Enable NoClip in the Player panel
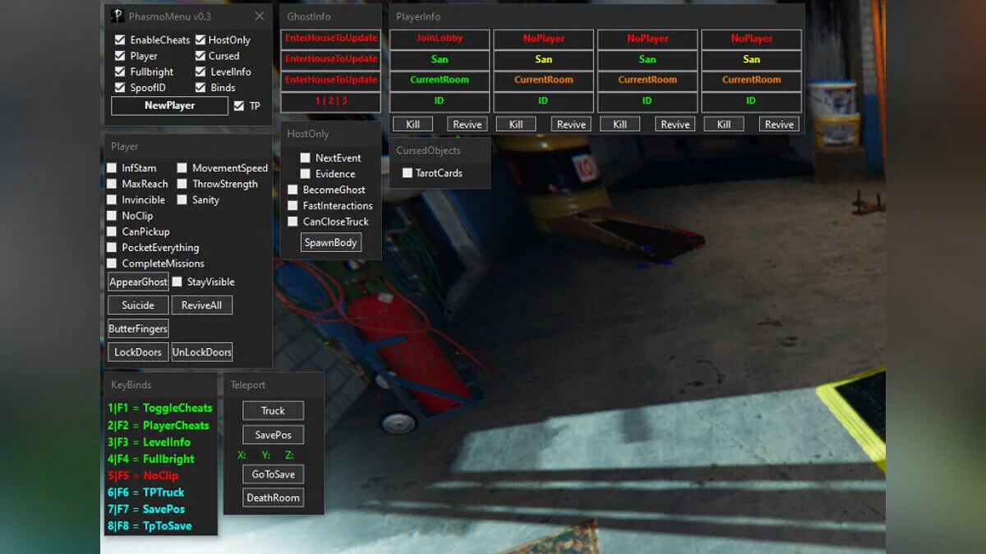986x554 pixels. coord(112,215)
